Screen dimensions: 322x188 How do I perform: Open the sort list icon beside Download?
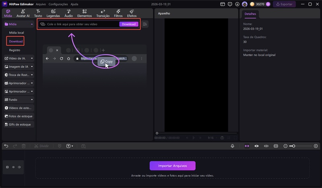(x=145, y=24)
